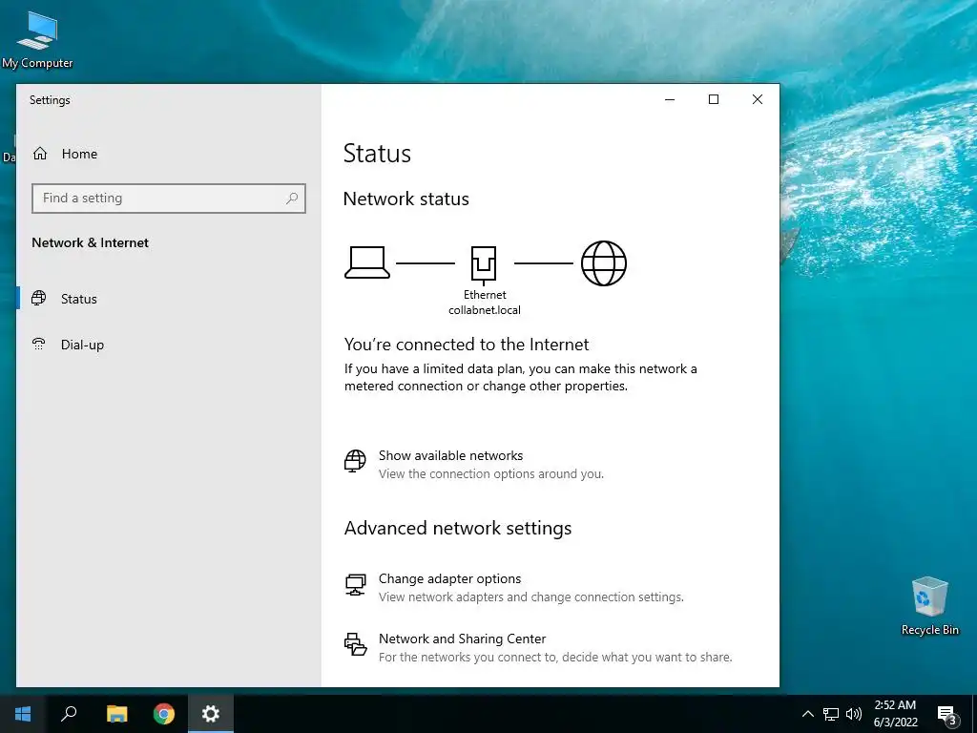Maximize the Settings window

714,99
